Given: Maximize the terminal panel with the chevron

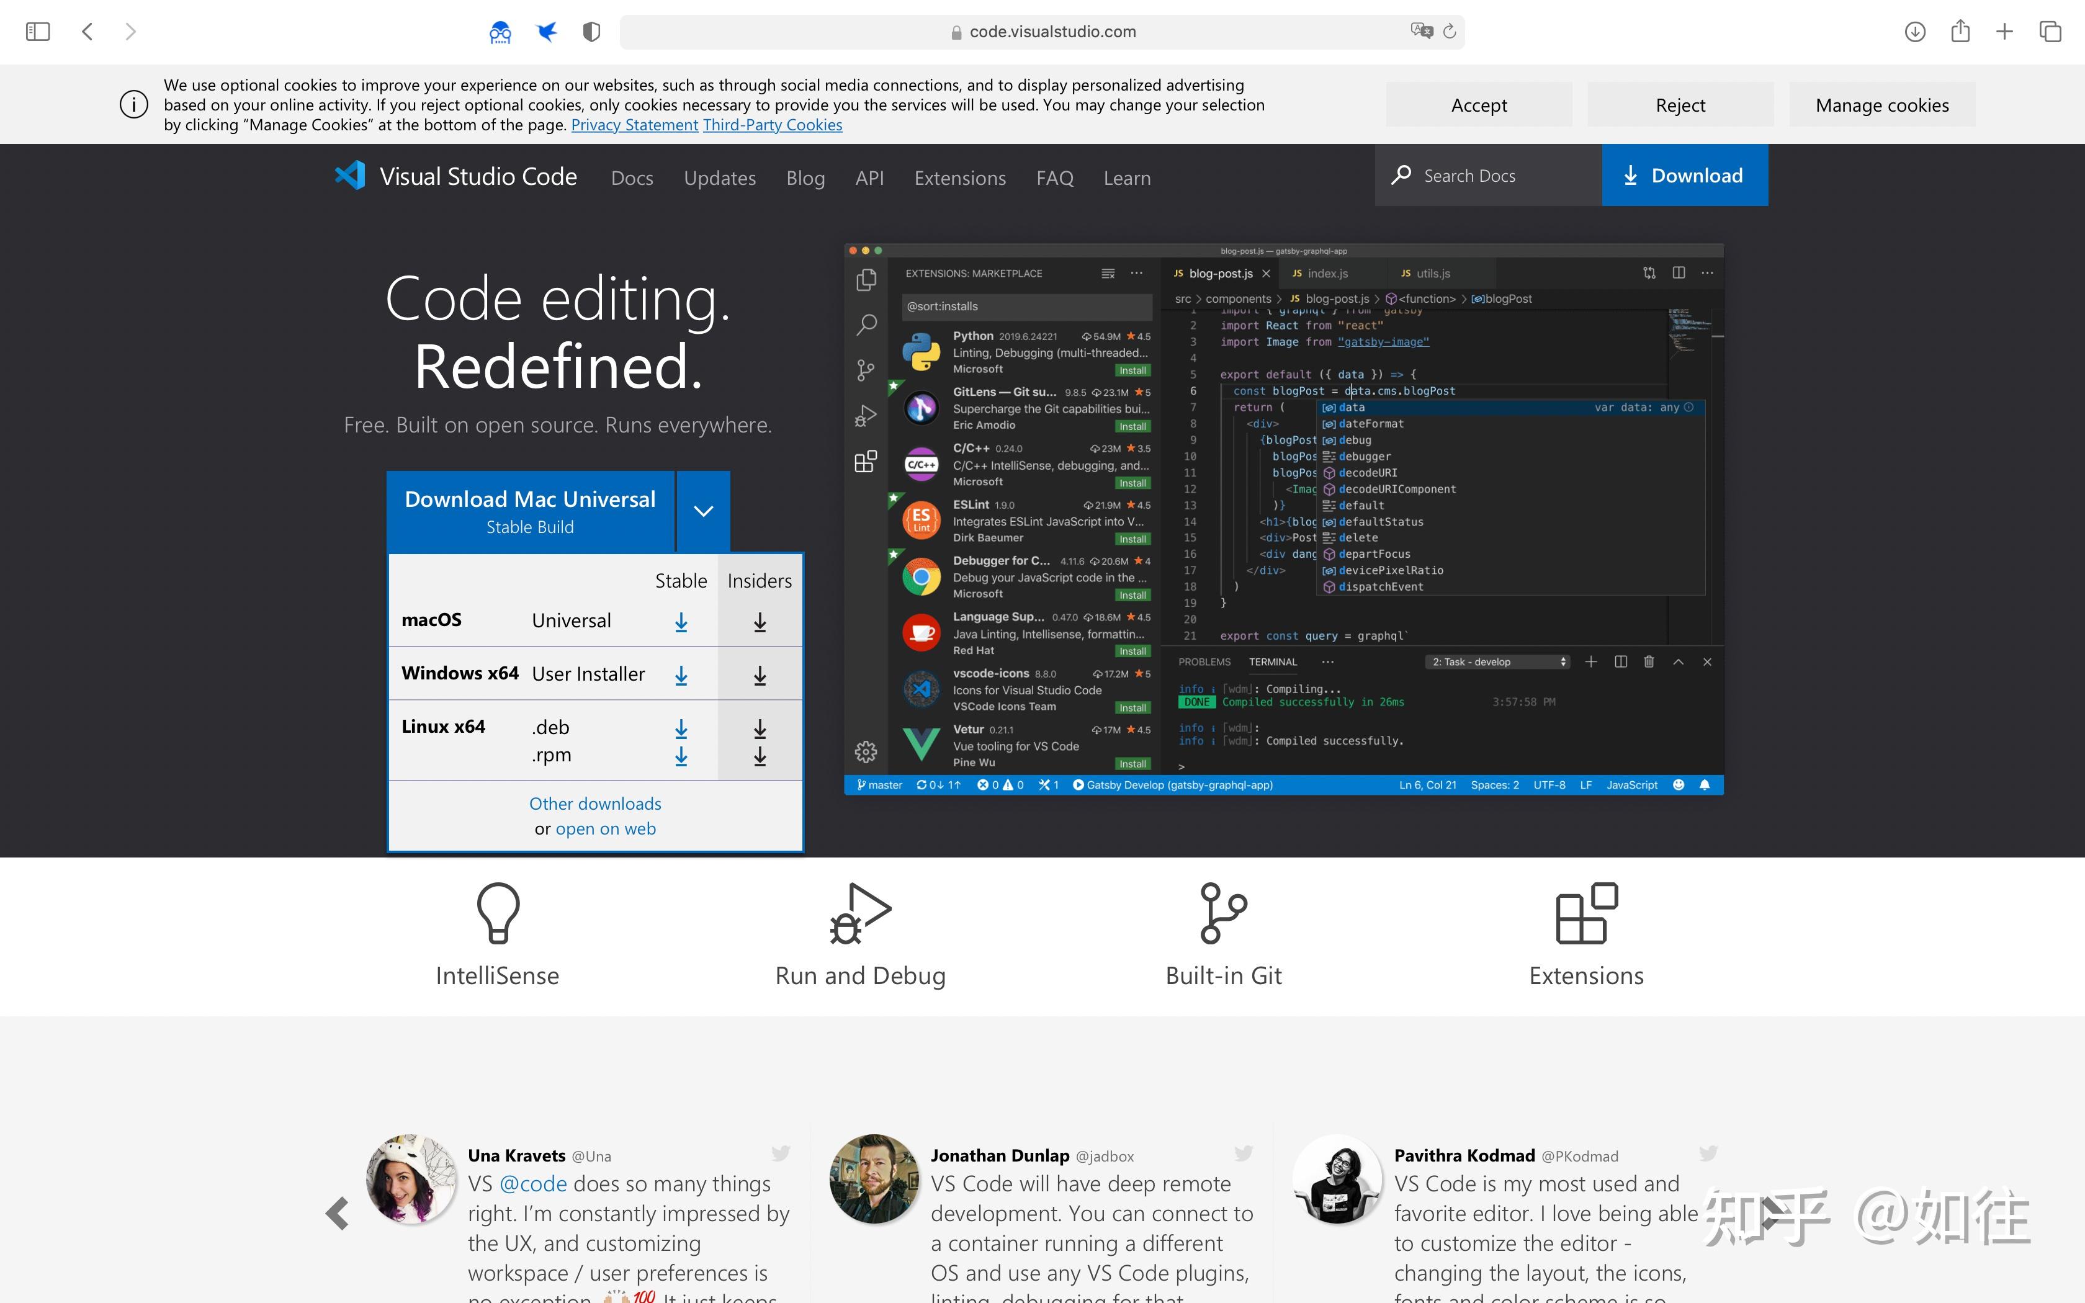Looking at the screenshot, I should (x=1677, y=662).
